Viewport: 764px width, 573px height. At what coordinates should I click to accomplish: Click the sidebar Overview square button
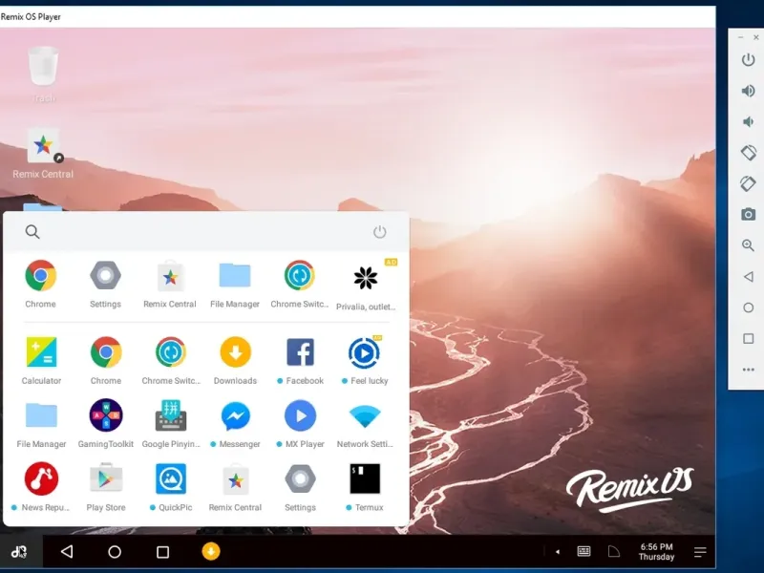tap(749, 339)
